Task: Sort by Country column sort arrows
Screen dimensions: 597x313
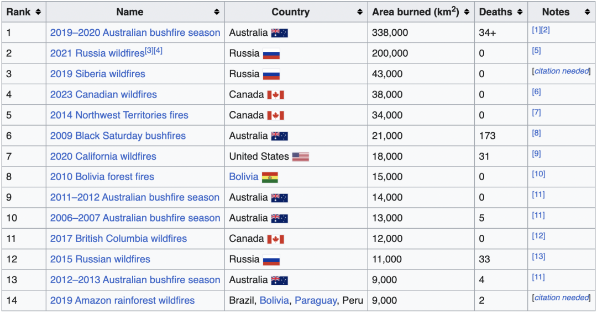Action: click(x=360, y=12)
